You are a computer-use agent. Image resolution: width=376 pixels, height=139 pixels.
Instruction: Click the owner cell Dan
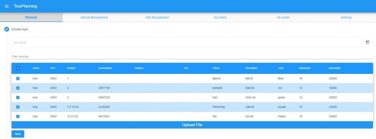(215, 97)
